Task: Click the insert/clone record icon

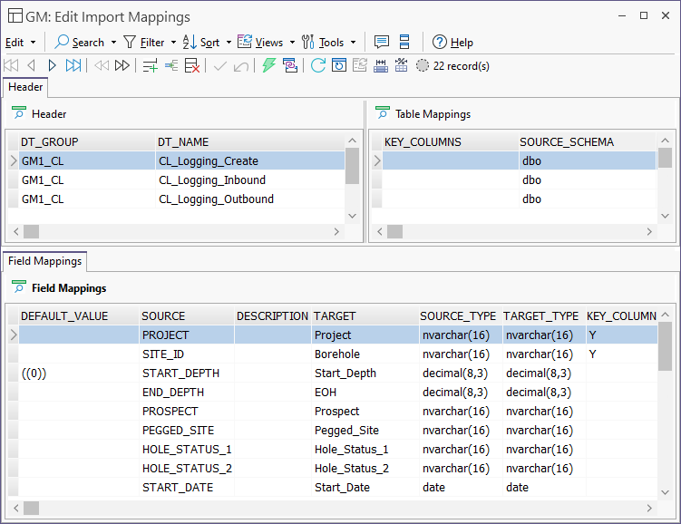Action: [x=171, y=65]
